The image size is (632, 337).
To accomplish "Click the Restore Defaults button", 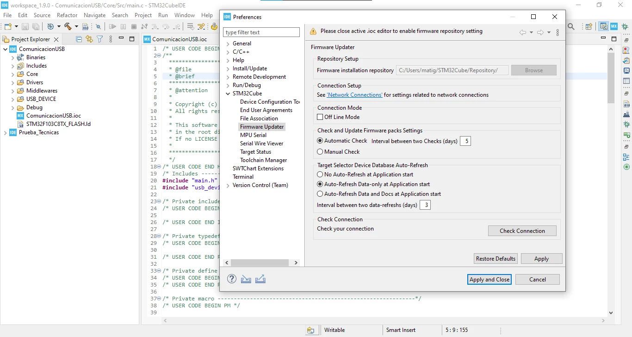I will (496, 259).
